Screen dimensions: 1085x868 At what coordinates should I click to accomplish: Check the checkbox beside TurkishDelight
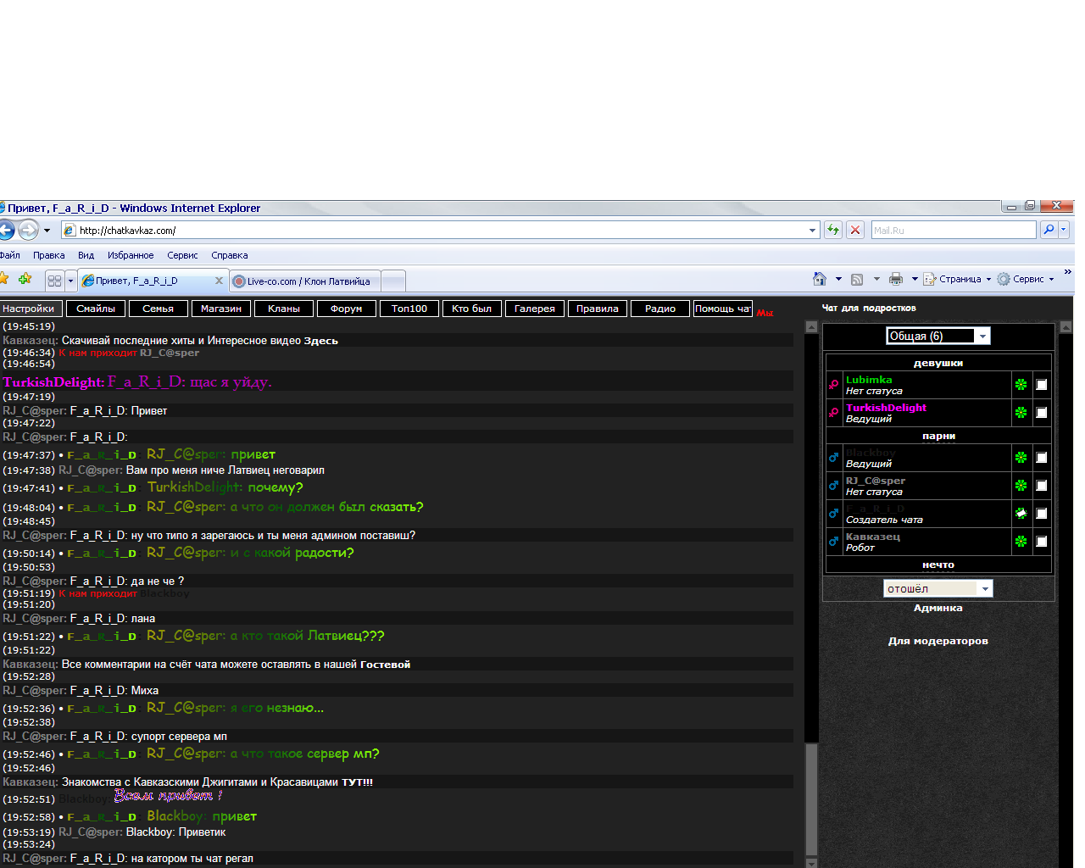click(x=1042, y=413)
